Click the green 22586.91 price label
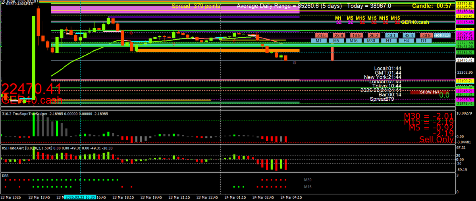Viewport: 476px width, 201px height. point(464,52)
